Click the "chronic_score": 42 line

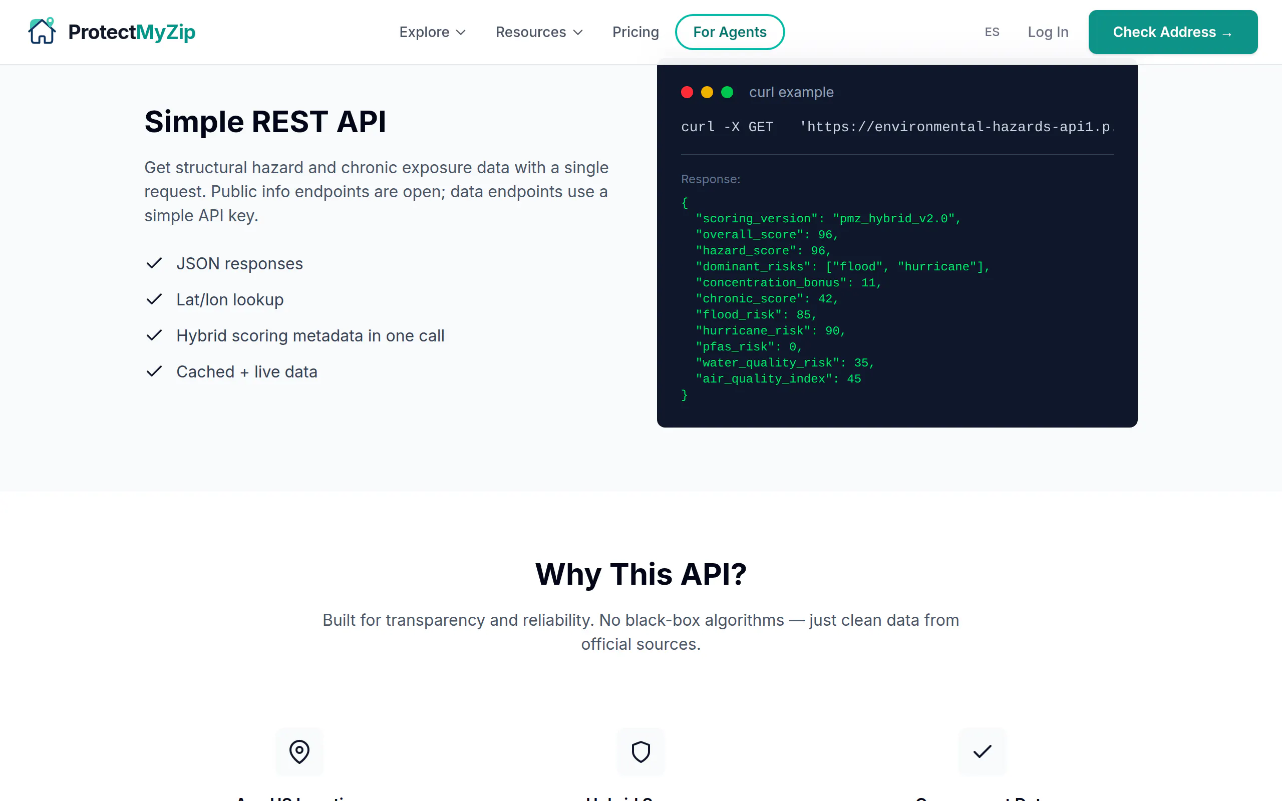(767, 298)
